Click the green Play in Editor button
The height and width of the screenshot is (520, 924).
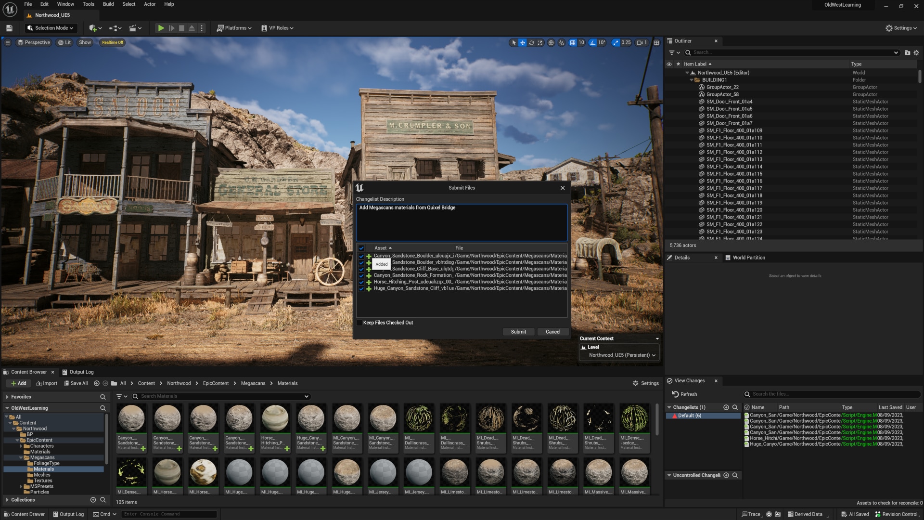coord(161,27)
